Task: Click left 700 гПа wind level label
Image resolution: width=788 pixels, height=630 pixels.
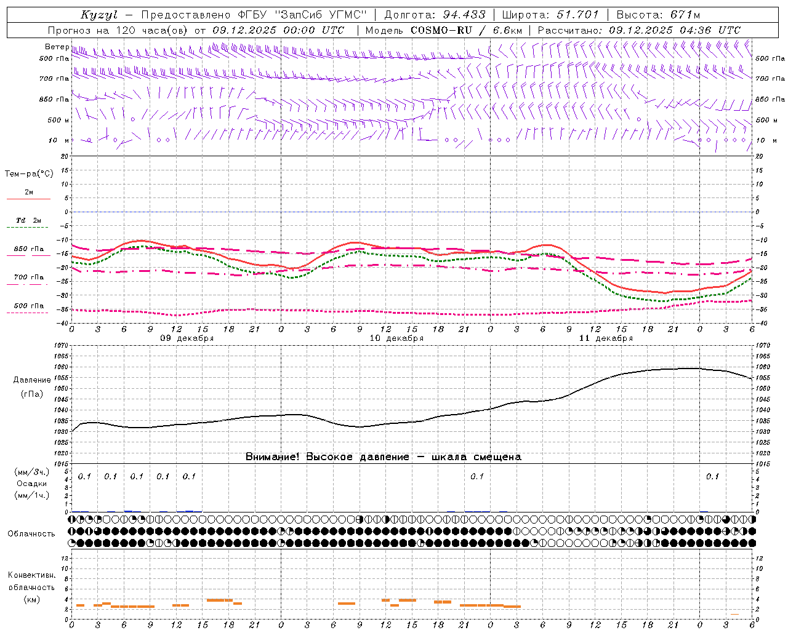Action: tap(54, 79)
